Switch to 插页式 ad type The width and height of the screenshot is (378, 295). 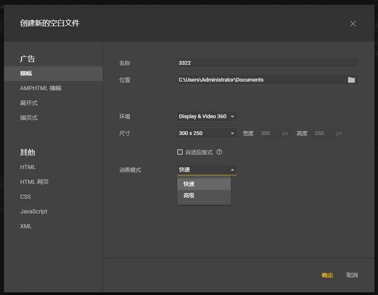(29, 118)
